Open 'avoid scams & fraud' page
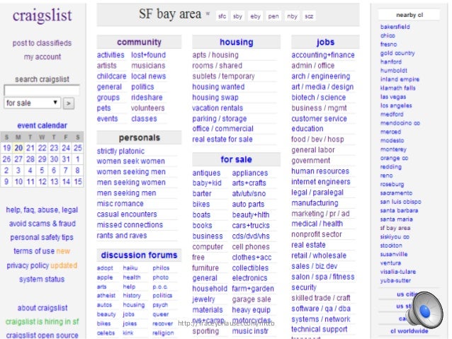Screen dimensions: 452x339 [x=42, y=224]
